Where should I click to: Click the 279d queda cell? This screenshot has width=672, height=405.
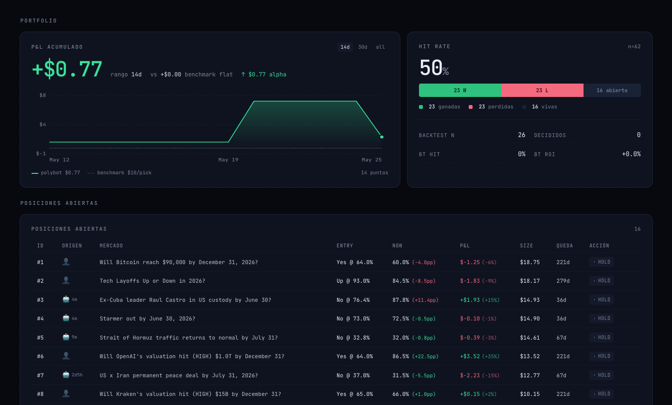click(563, 281)
